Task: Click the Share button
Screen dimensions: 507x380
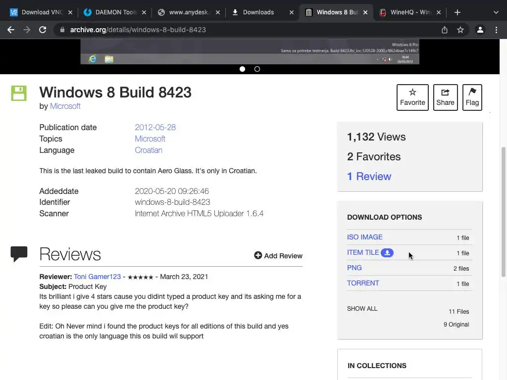Action: (445, 97)
